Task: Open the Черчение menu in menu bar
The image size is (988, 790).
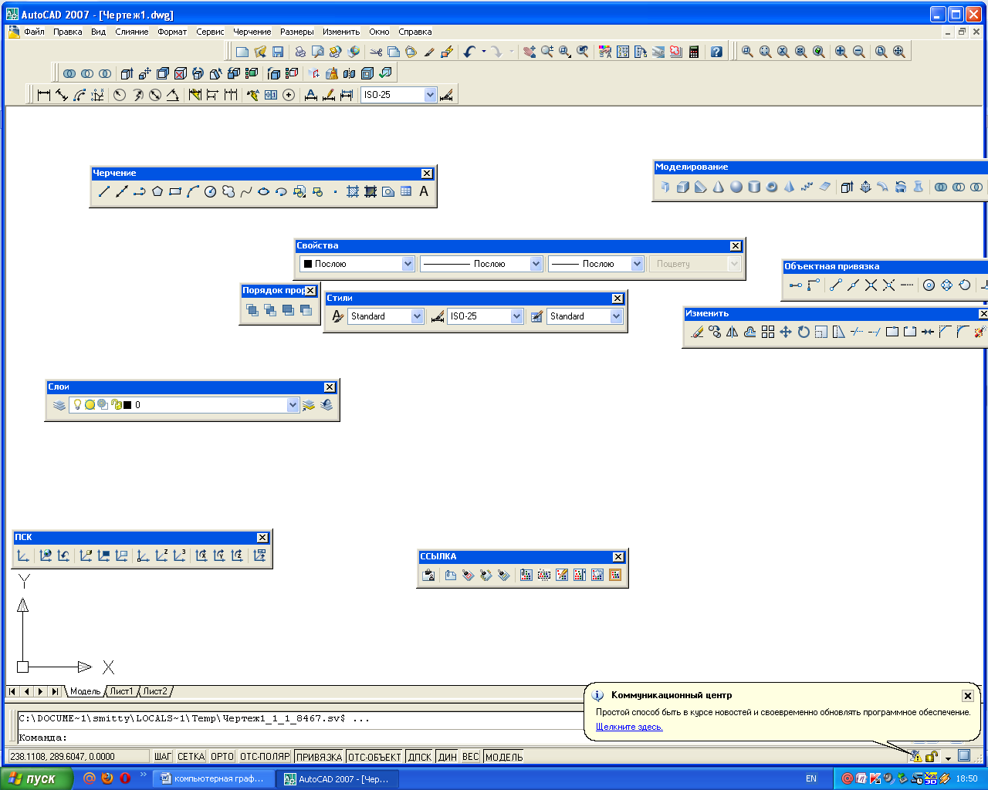Action: point(252,32)
